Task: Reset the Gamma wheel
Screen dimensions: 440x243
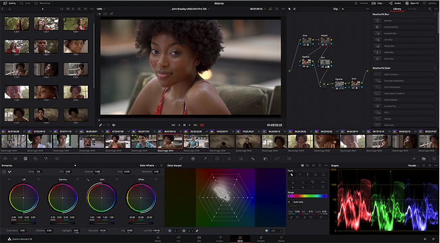Action: 78,180
